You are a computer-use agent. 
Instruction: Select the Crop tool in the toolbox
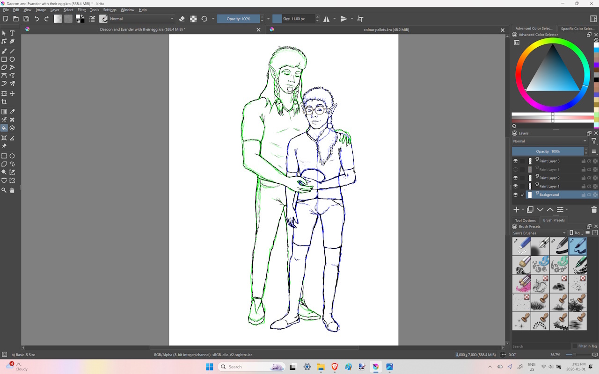click(x=4, y=102)
